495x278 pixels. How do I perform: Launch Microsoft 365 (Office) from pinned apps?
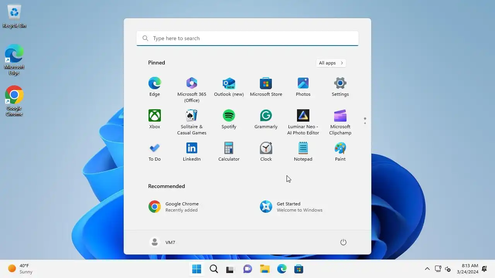pyautogui.click(x=192, y=90)
